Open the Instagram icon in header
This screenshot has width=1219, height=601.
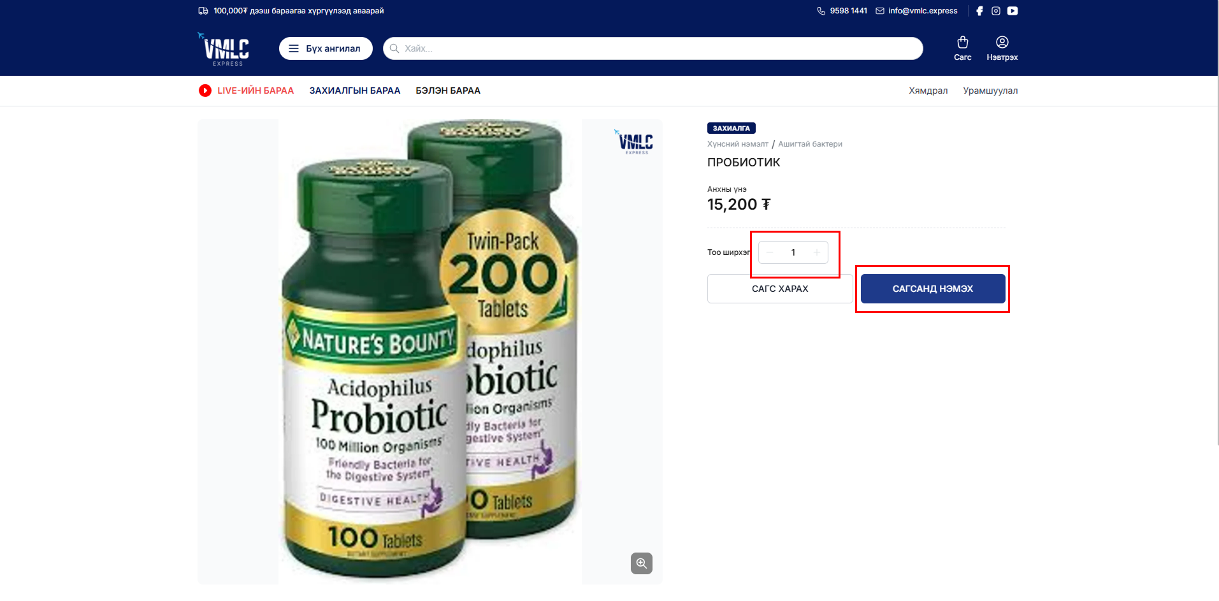(996, 11)
